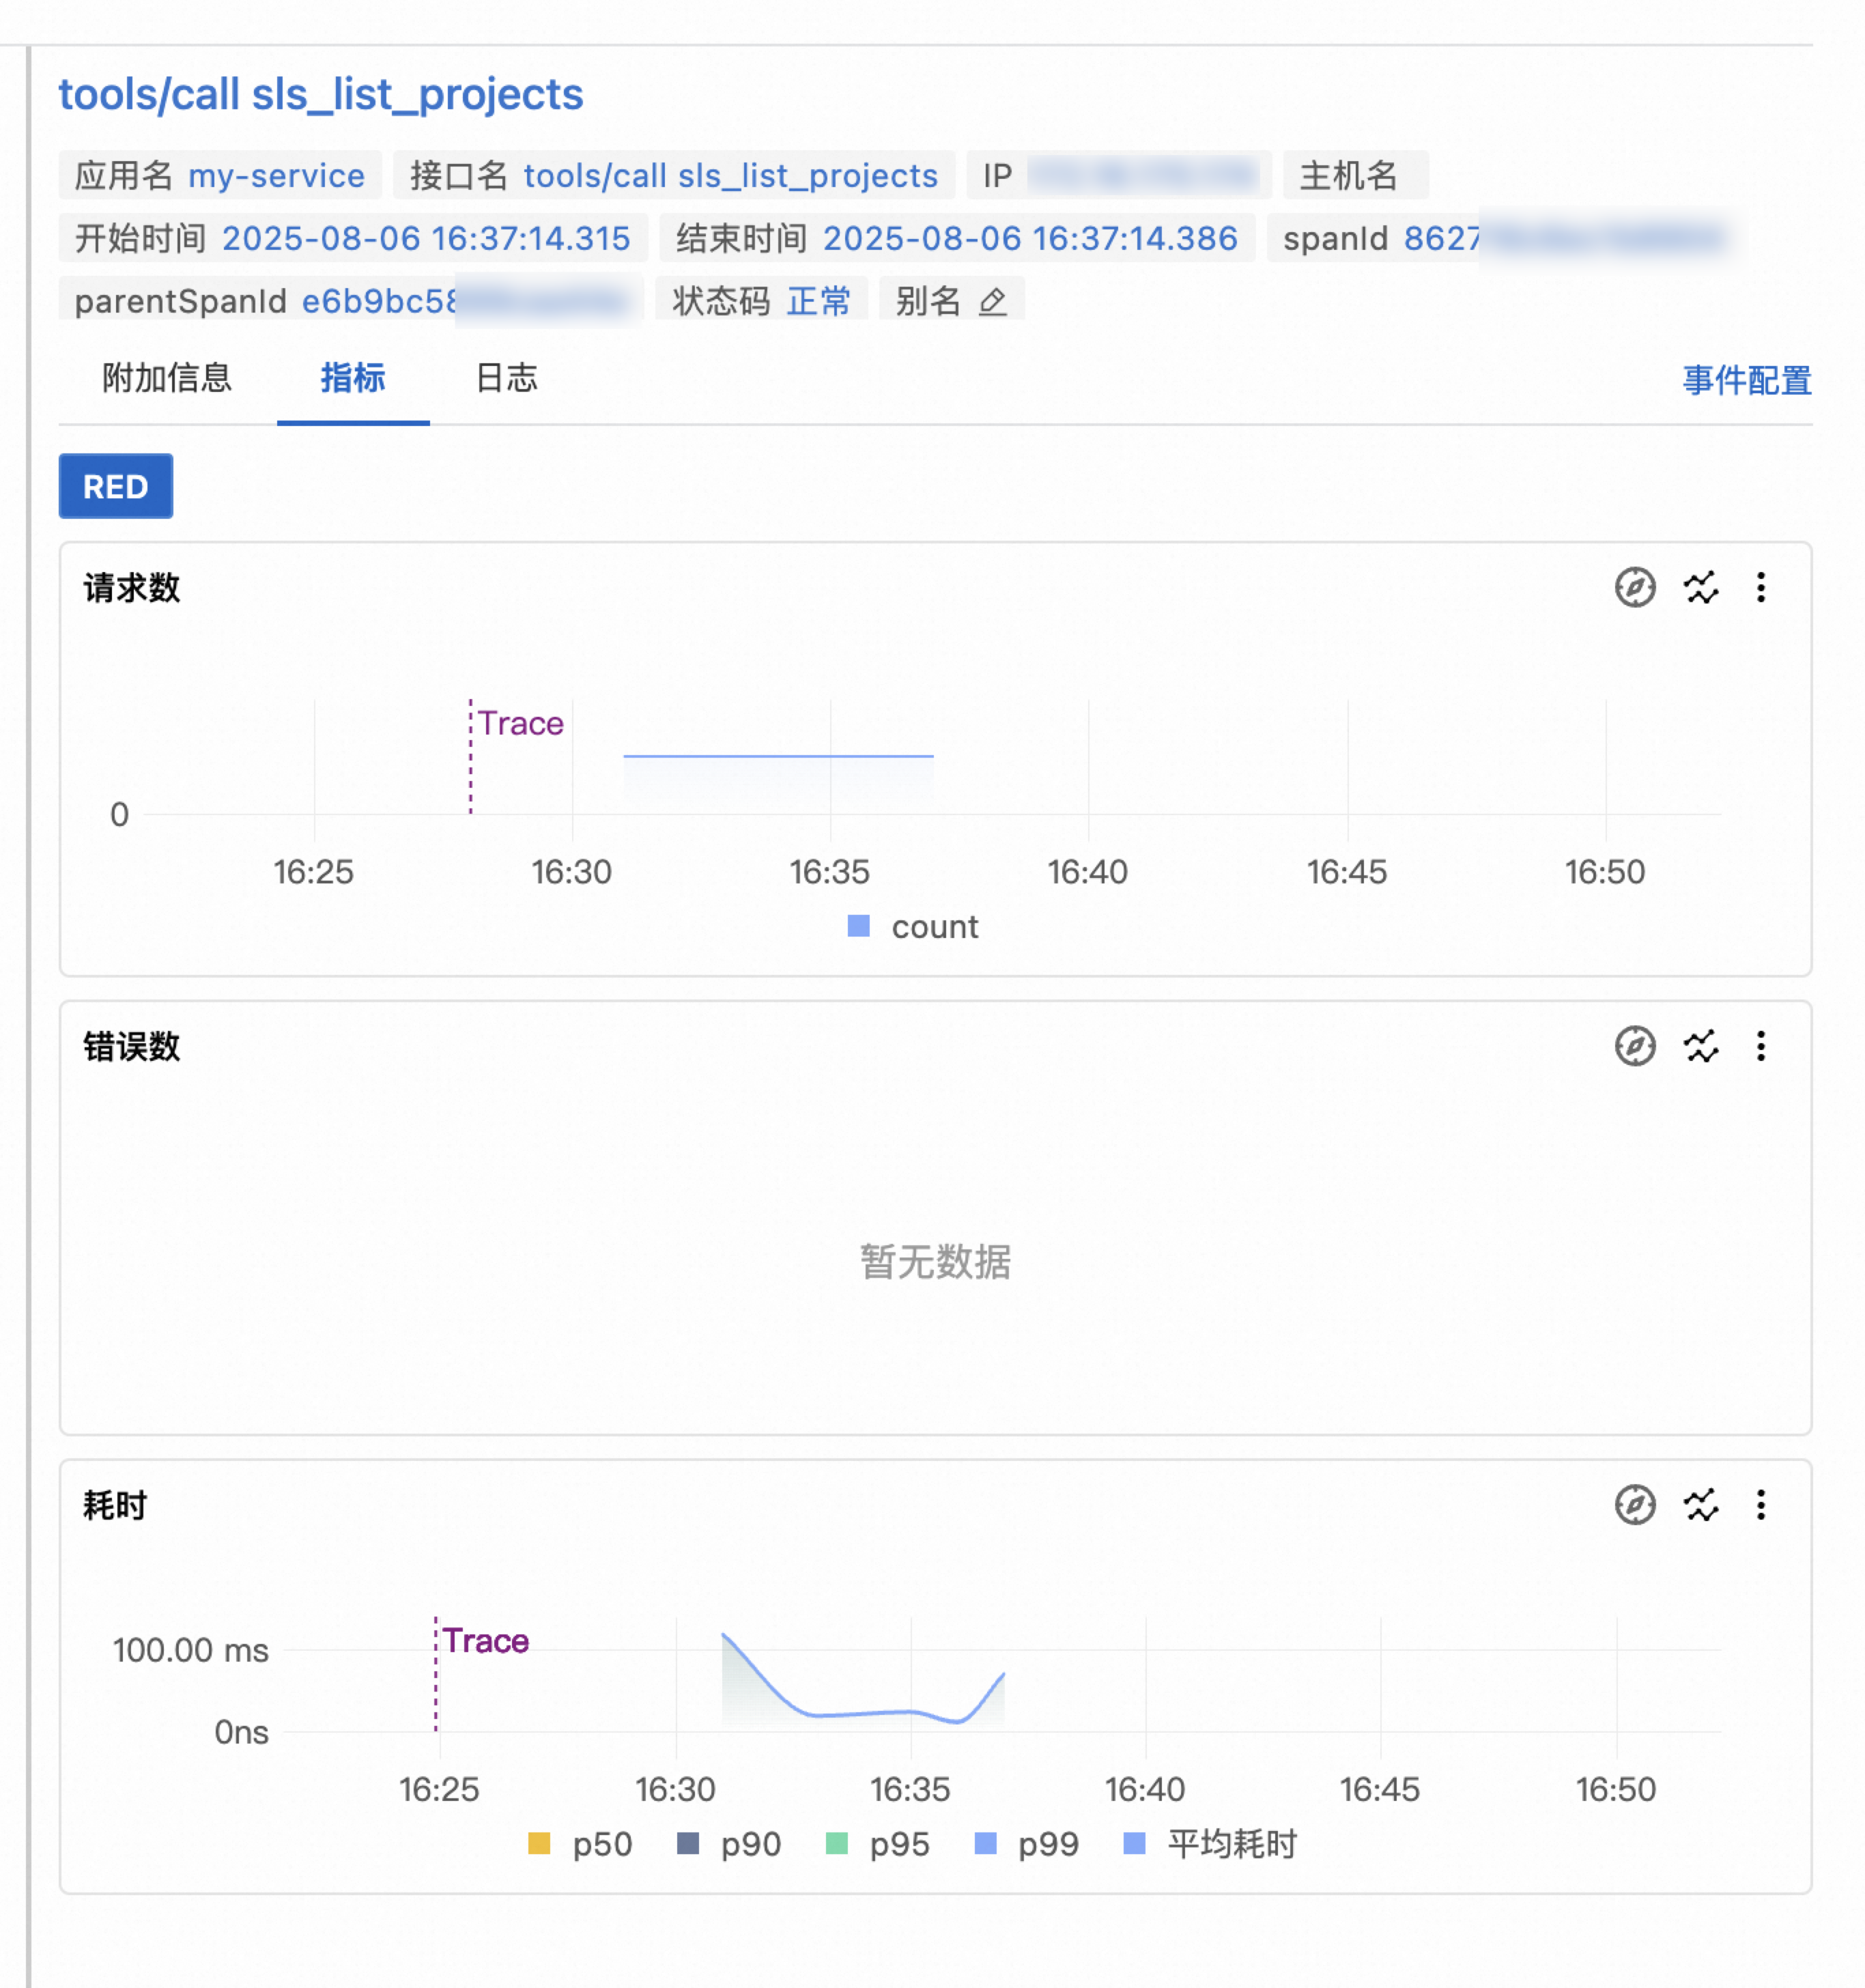Image resolution: width=1865 pixels, height=1988 pixels.
Task: Open explore icon in 错误数 panel
Action: click(x=1635, y=1046)
